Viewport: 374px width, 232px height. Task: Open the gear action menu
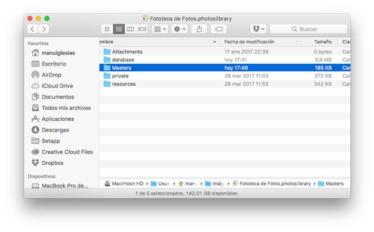click(180, 29)
